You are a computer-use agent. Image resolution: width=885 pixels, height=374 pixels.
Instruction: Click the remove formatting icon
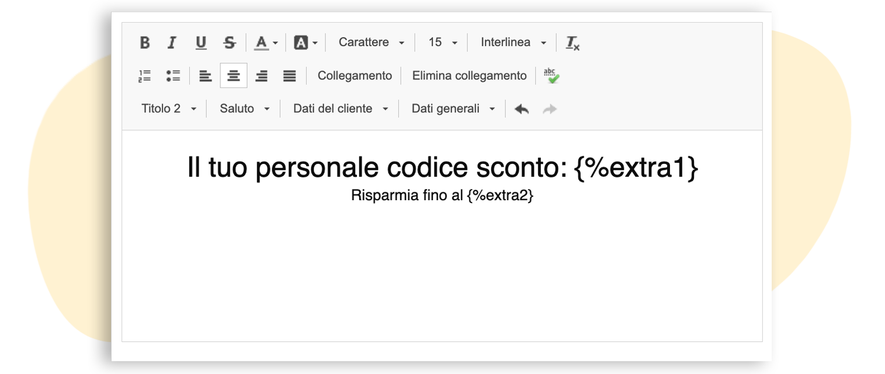[572, 43]
